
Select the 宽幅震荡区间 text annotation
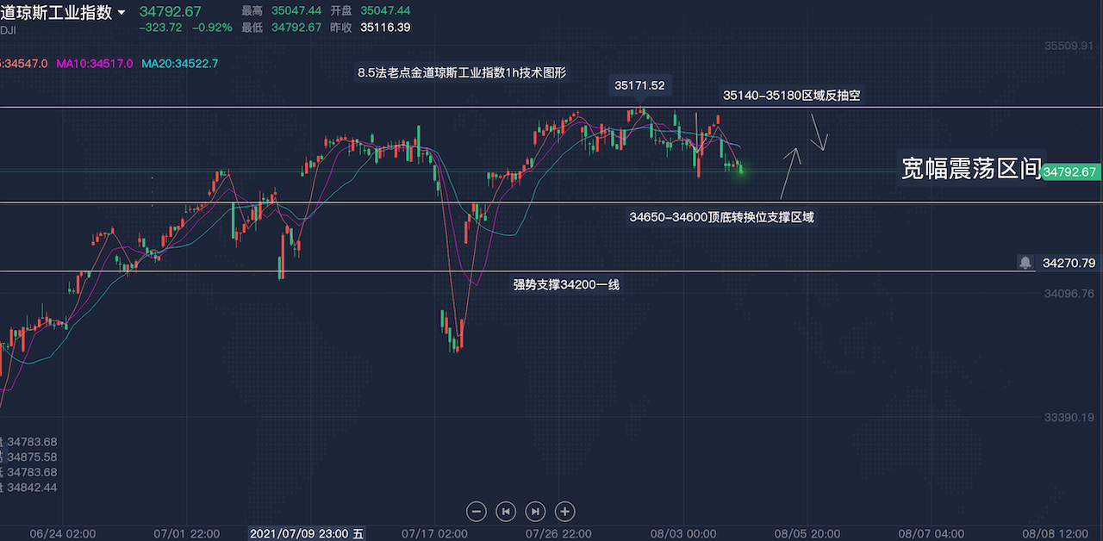(971, 168)
